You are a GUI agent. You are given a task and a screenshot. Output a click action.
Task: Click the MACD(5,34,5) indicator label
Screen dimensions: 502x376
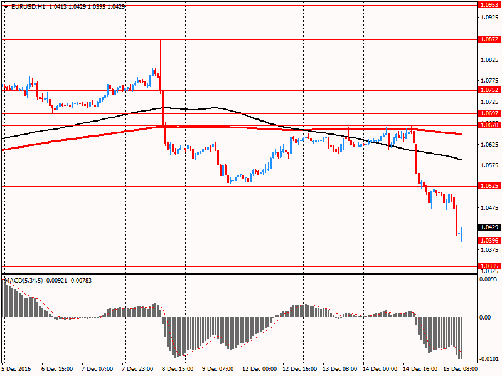(x=23, y=280)
